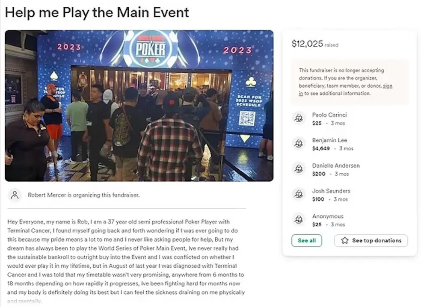The height and width of the screenshot is (307, 421).
Task: Open the WSOP fundraiser photo
Action: [x=139, y=105]
